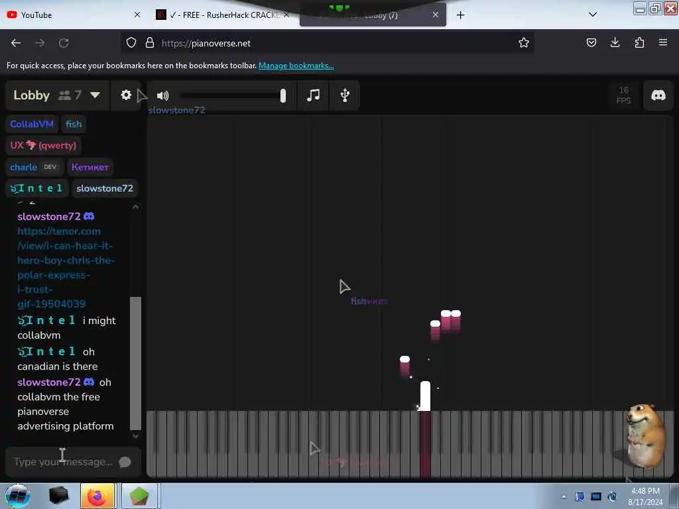
Task: Reload the pianoverse page
Action: pyautogui.click(x=64, y=43)
